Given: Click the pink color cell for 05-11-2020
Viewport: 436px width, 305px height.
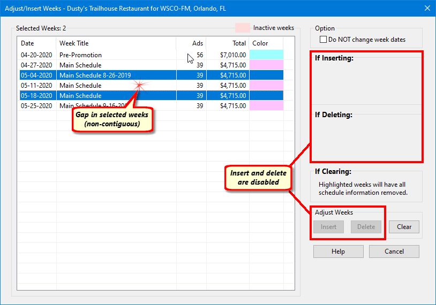Looking at the screenshot, I should point(266,86).
